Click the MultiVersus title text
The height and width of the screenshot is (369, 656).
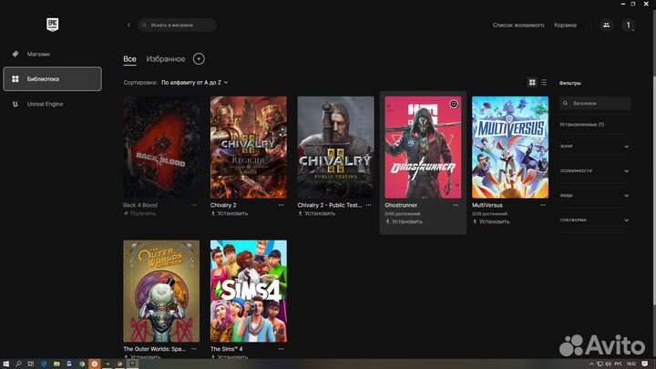coord(487,205)
